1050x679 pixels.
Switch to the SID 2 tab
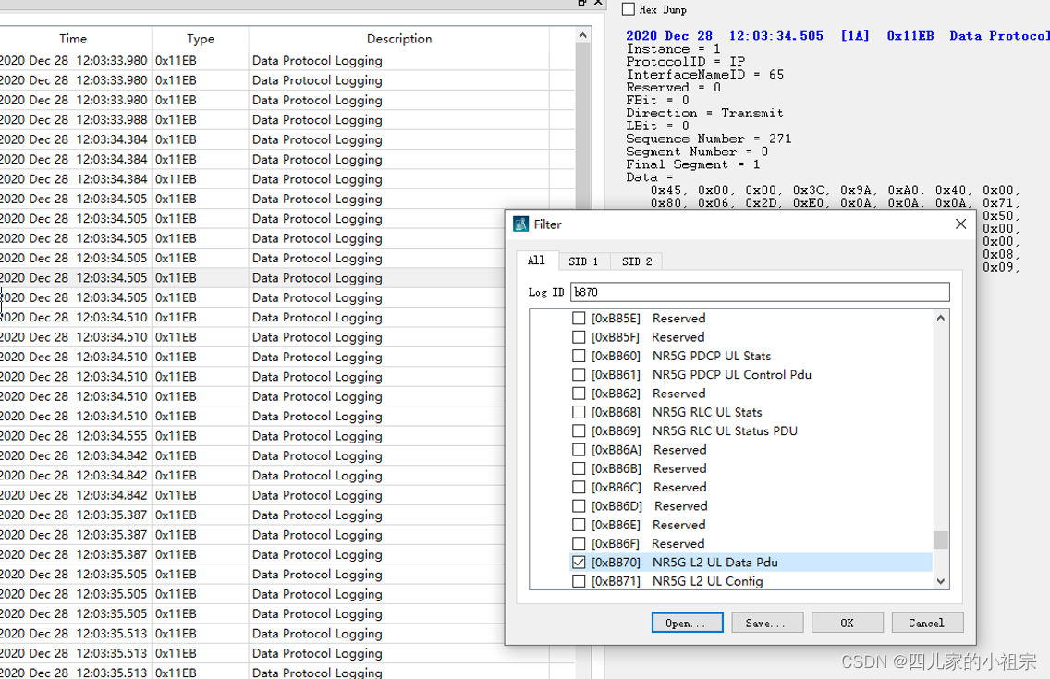(637, 261)
